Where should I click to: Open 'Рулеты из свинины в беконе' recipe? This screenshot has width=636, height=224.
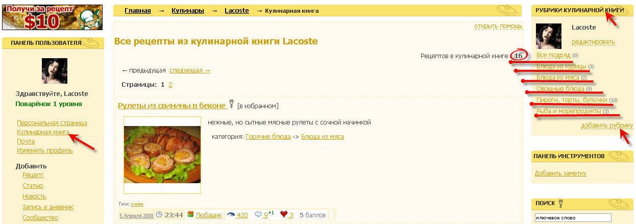click(172, 106)
